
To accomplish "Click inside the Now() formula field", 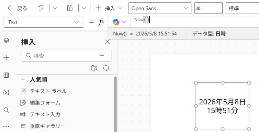I will click(x=195, y=22).
